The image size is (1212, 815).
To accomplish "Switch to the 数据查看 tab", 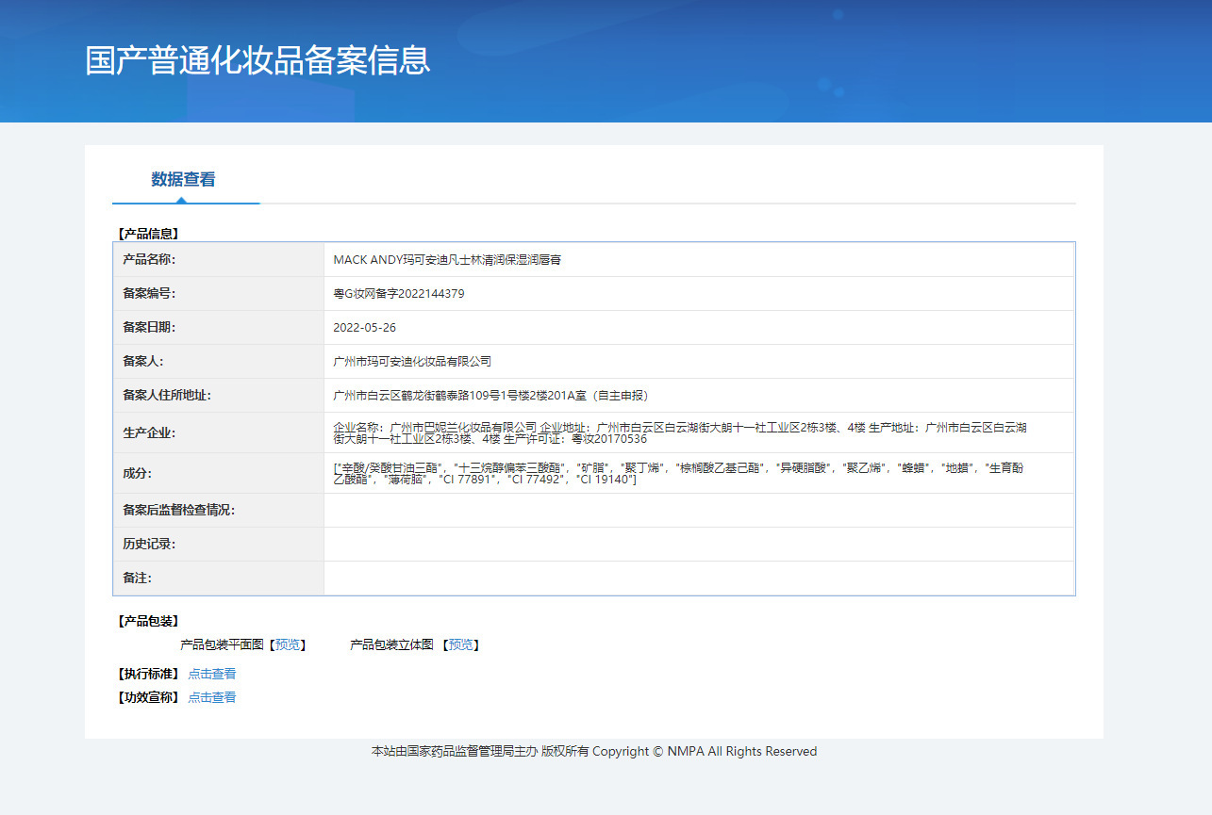I will [x=185, y=179].
